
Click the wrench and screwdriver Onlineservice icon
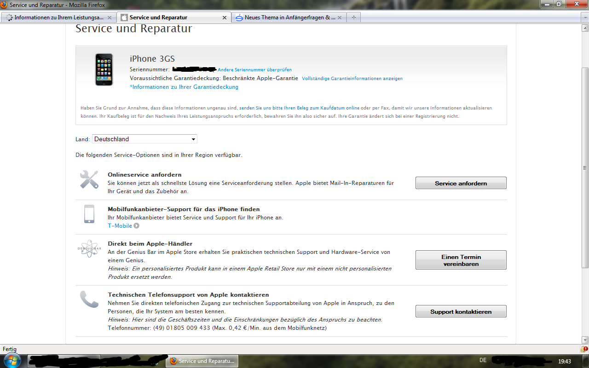coord(89,179)
